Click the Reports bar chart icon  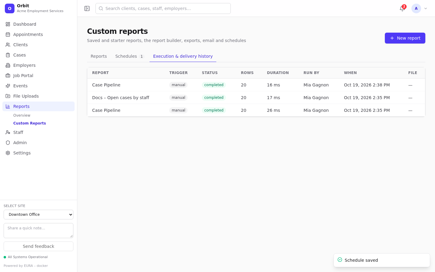point(8,106)
